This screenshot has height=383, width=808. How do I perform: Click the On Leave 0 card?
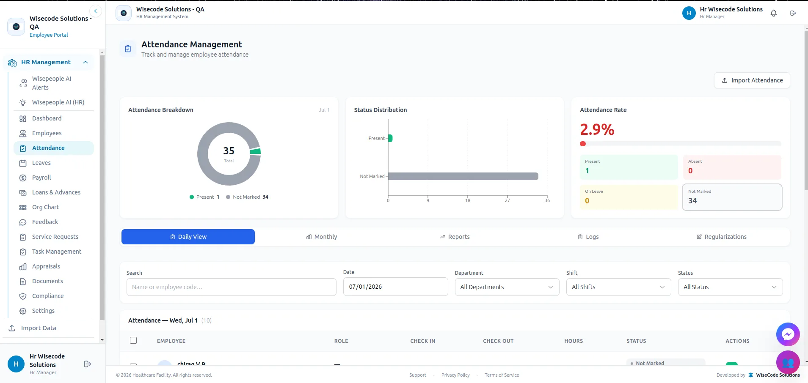tap(629, 197)
